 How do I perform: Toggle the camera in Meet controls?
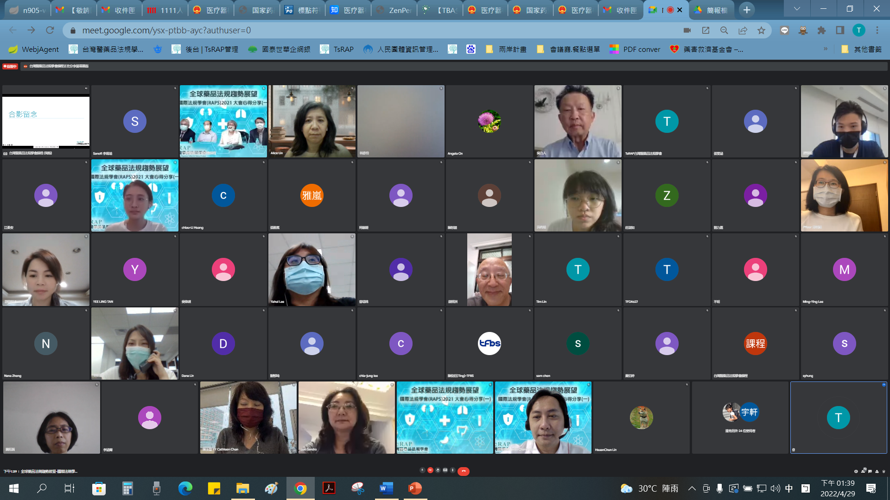pyautogui.click(x=430, y=470)
